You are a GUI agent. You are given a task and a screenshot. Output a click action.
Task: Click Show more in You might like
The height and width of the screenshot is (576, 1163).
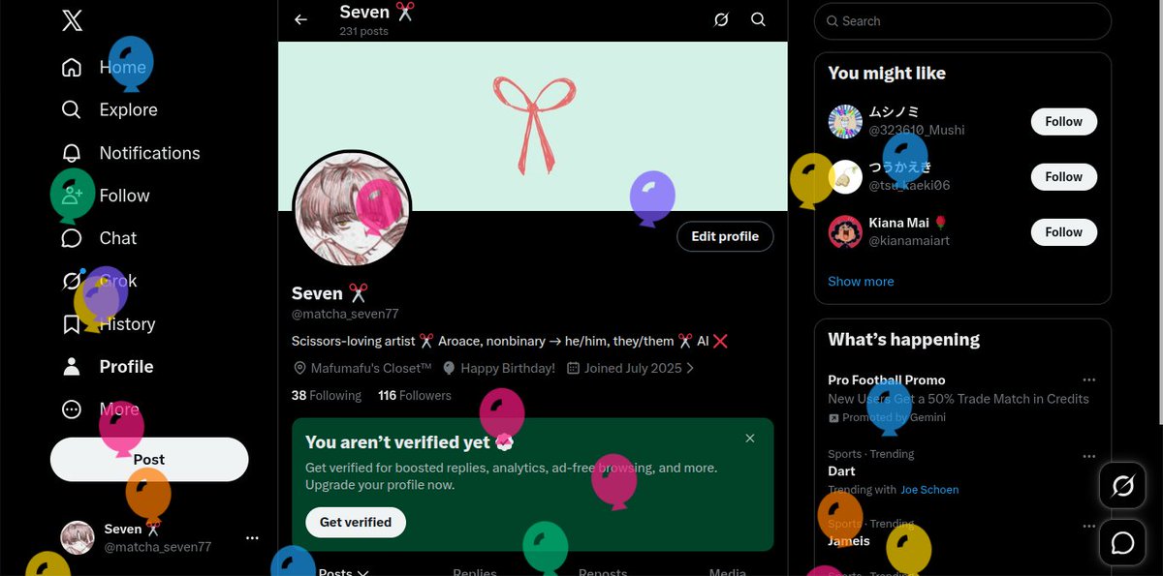pyautogui.click(x=861, y=282)
